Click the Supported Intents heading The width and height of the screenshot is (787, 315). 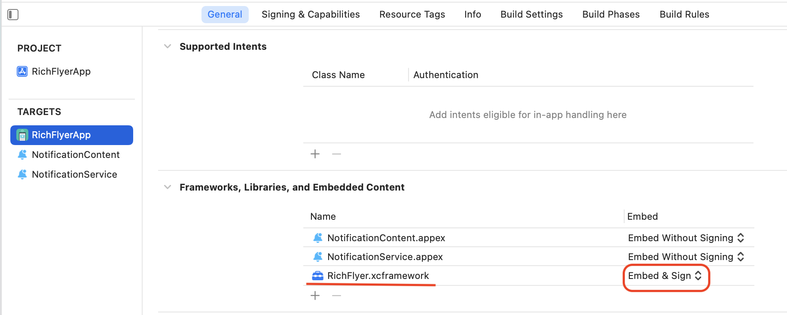coord(223,46)
